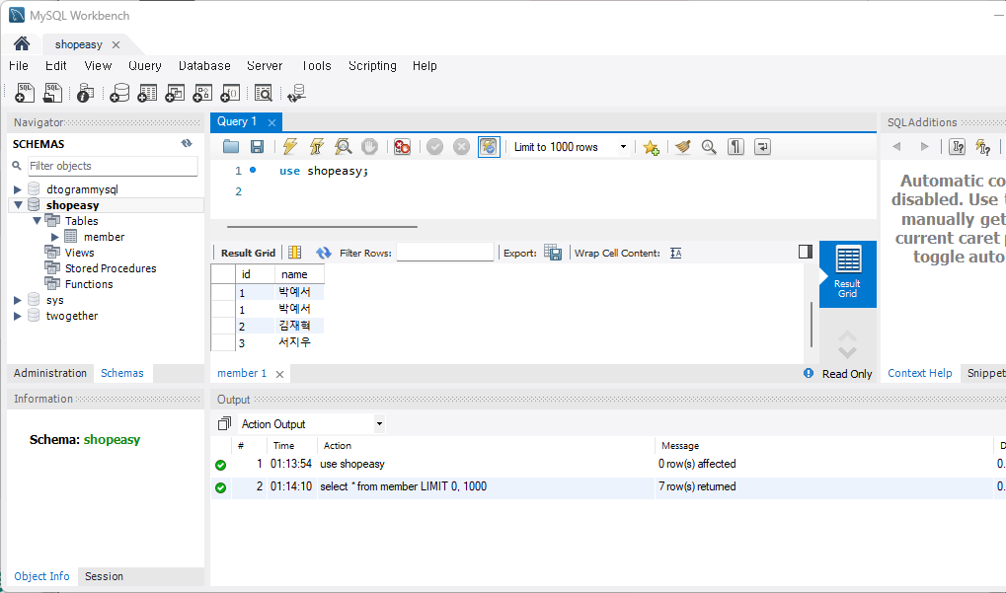Toggle result side panel visibility icon

806,252
